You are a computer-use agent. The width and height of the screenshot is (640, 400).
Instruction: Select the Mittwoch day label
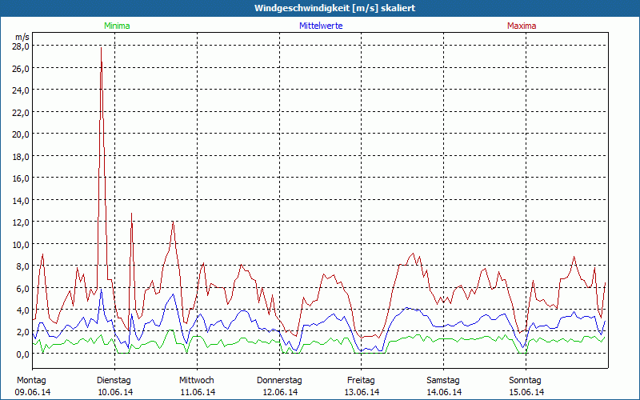tap(197, 380)
